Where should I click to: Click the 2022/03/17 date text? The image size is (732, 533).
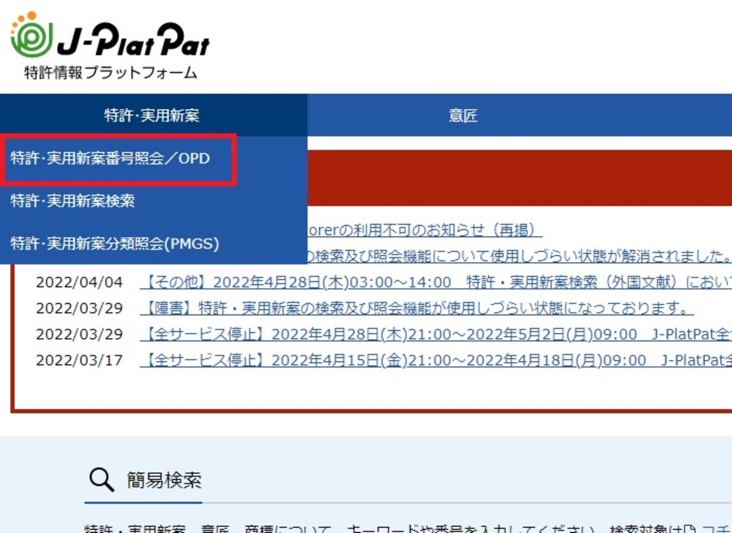click(x=79, y=360)
